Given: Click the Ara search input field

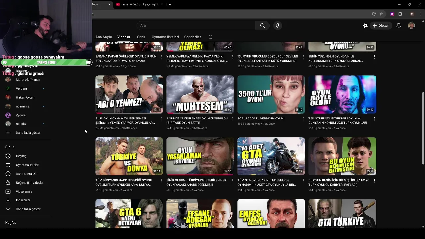Looking at the screenshot, I should point(196,25).
